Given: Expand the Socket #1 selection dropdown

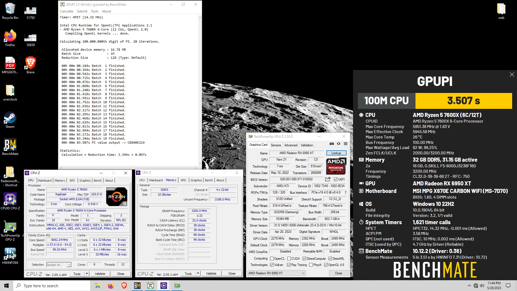Looking at the screenshot, I should (x=69, y=265).
